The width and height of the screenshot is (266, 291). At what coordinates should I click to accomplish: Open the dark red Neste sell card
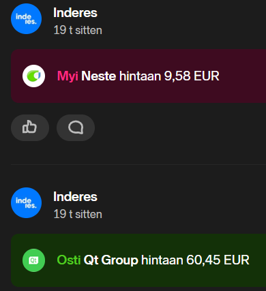tap(138, 76)
